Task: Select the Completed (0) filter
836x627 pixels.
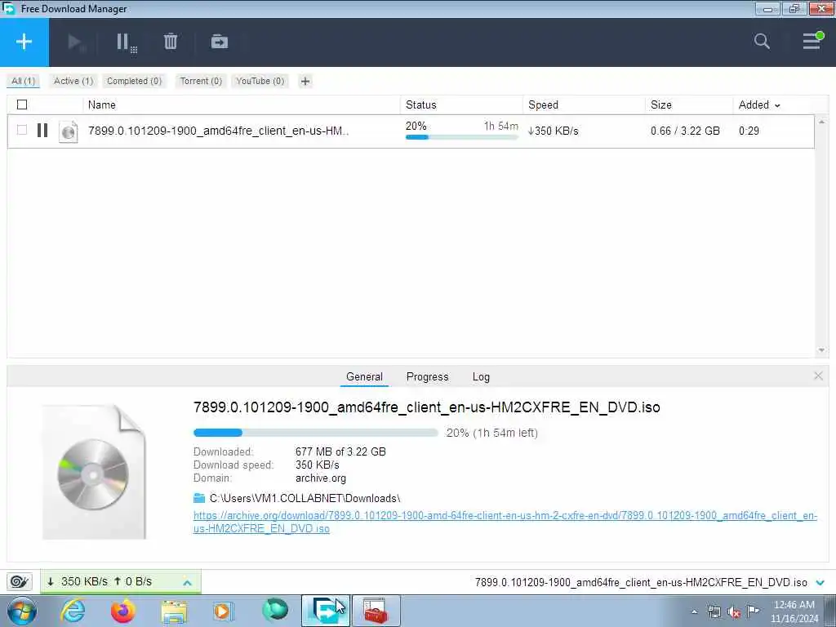Action: [x=135, y=81]
